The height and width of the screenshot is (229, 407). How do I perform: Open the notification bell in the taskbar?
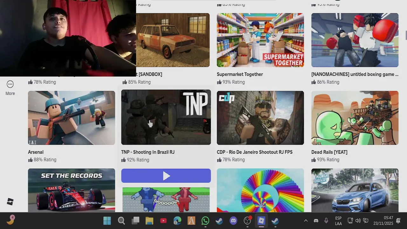click(x=398, y=220)
